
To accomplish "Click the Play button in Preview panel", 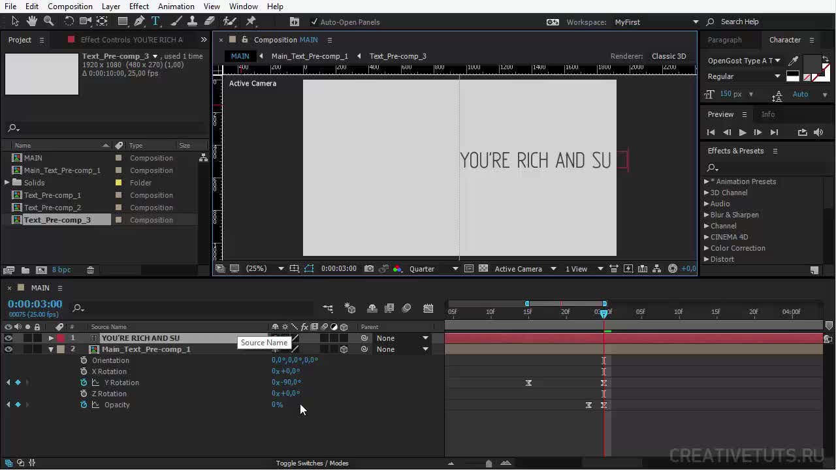I will point(743,133).
